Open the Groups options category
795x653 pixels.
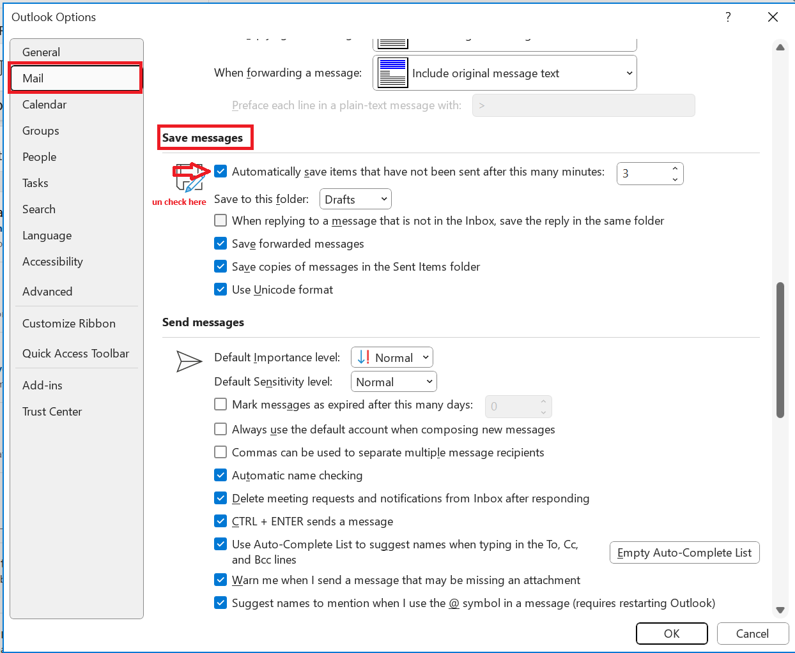(x=77, y=131)
